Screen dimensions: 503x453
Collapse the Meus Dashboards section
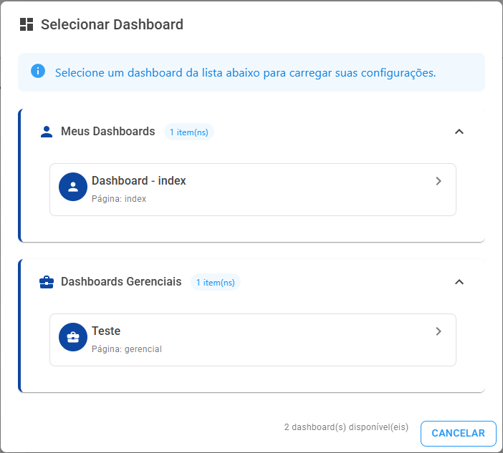459,132
